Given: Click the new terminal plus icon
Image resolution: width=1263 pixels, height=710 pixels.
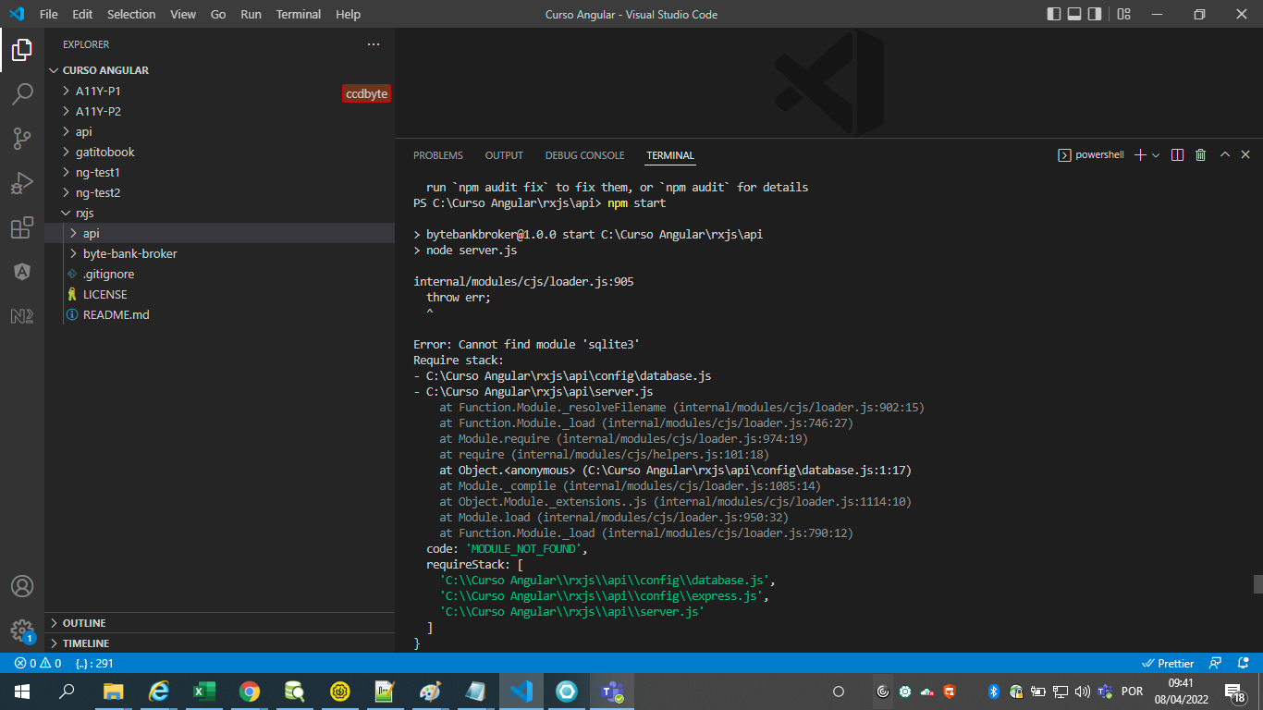Looking at the screenshot, I should point(1140,155).
